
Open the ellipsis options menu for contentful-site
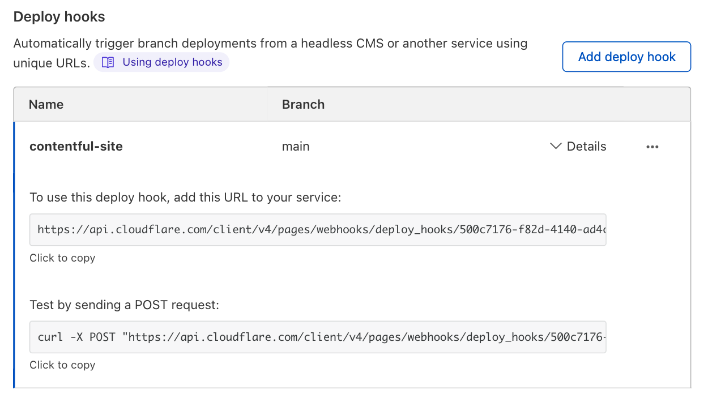[652, 147]
